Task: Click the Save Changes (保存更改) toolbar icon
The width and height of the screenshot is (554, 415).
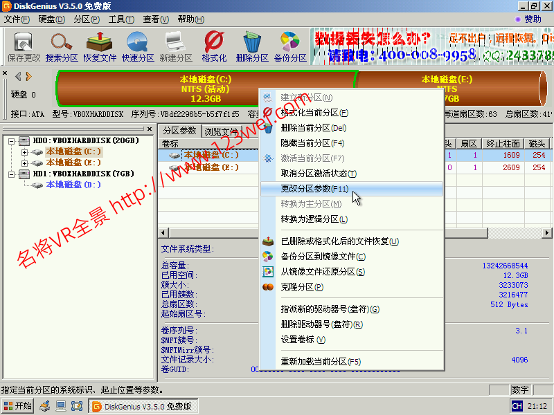Action: point(24,46)
